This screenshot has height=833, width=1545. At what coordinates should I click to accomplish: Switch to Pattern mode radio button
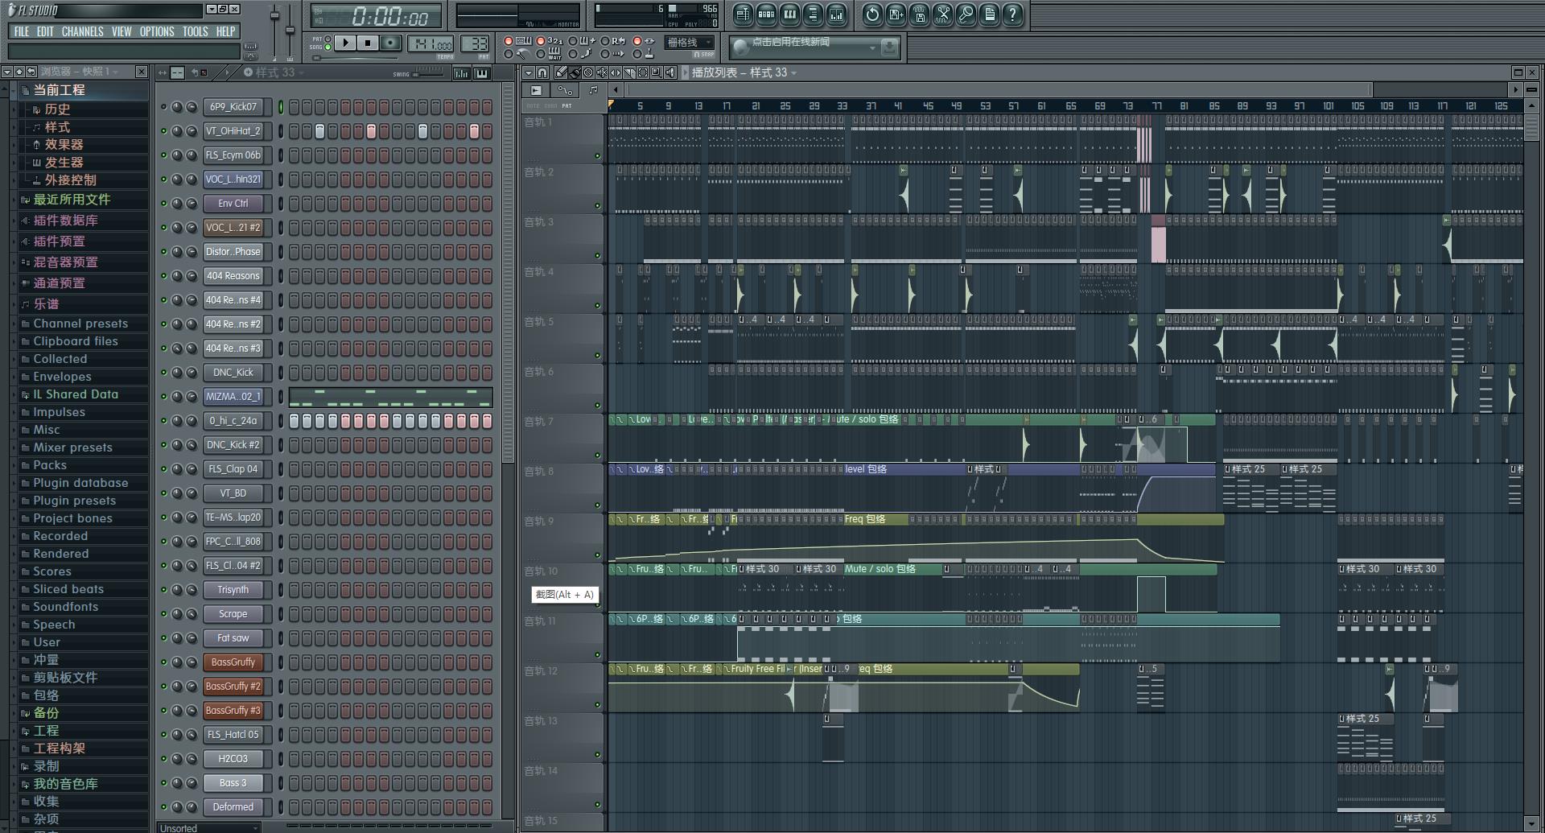(328, 39)
